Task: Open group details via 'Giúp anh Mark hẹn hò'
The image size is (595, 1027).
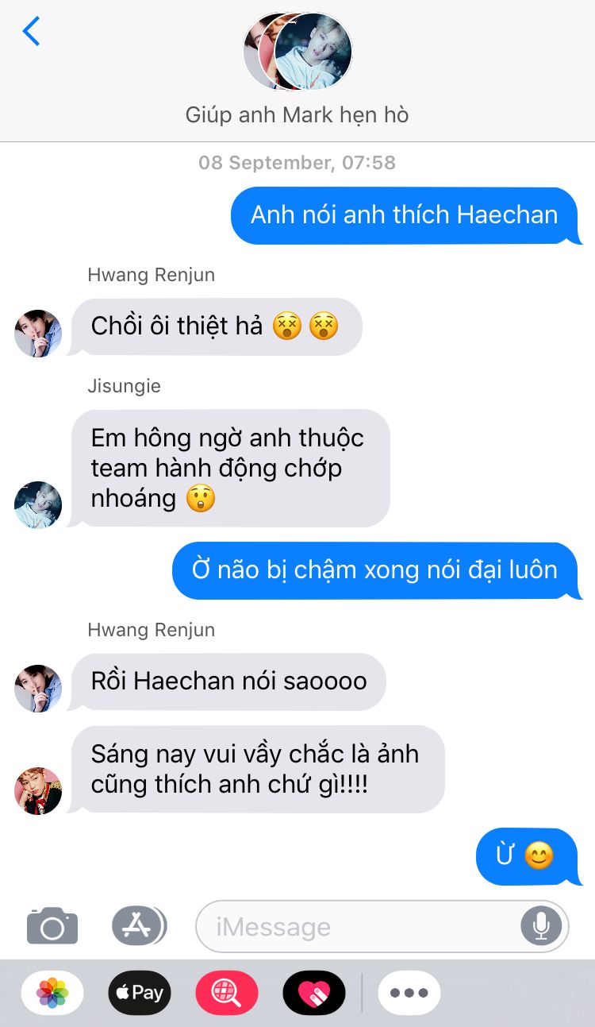Action: (x=297, y=115)
